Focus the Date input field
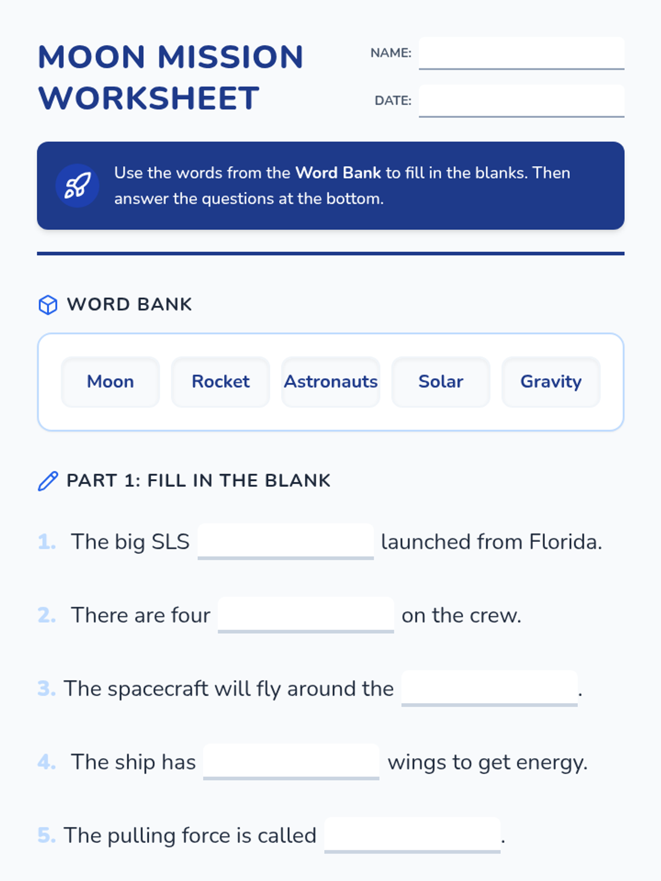The image size is (661, 881). tap(521, 101)
